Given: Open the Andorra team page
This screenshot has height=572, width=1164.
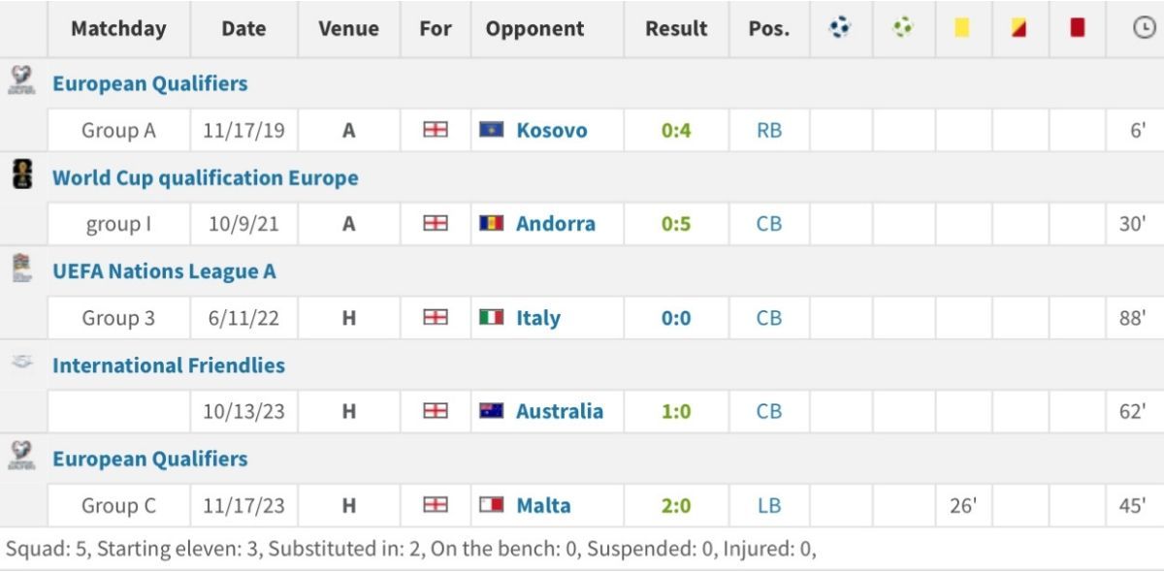Looking at the screenshot, I should coord(556,223).
